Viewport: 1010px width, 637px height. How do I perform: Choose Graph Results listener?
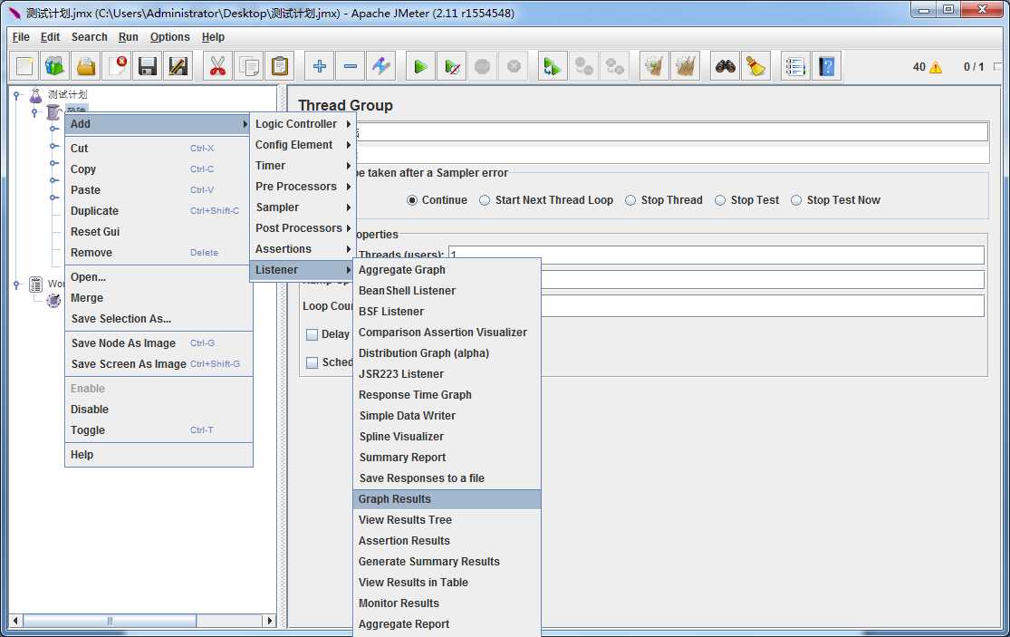click(x=447, y=499)
